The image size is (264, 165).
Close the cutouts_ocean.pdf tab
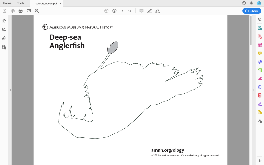tap(60, 3)
